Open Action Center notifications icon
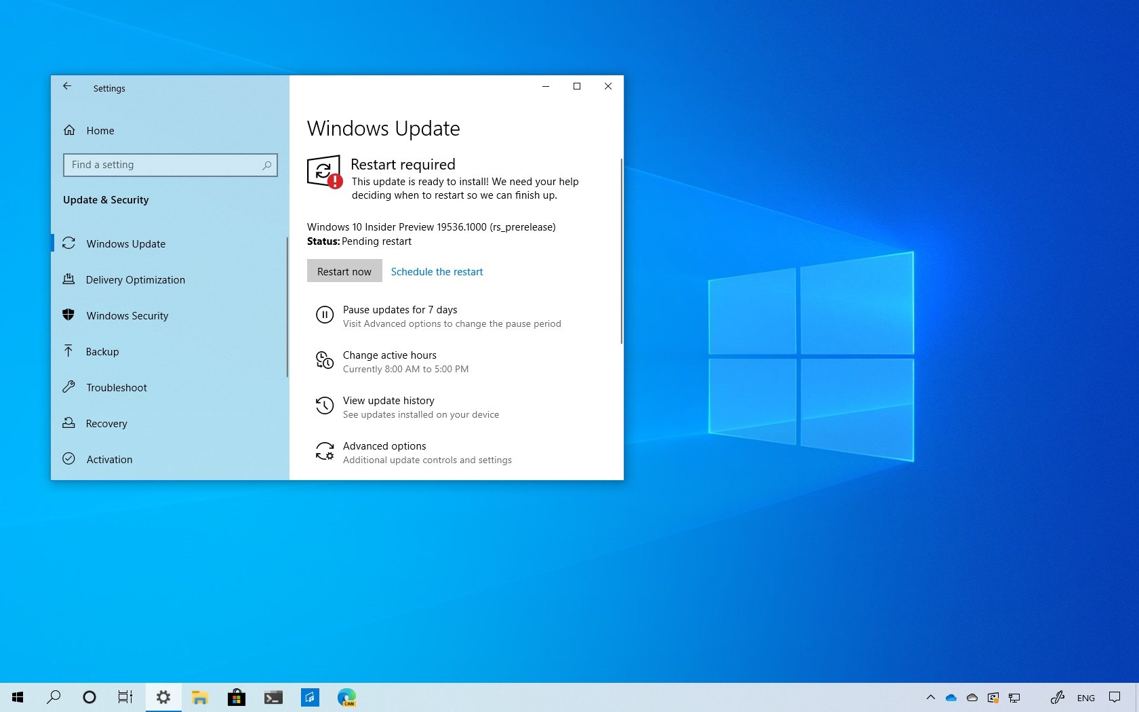1139x712 pixels. (x=1115, y=697)
